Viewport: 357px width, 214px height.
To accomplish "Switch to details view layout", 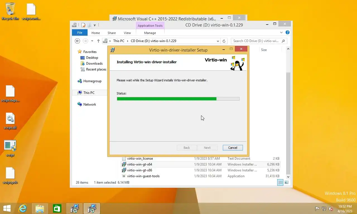I will click(280, 183).
